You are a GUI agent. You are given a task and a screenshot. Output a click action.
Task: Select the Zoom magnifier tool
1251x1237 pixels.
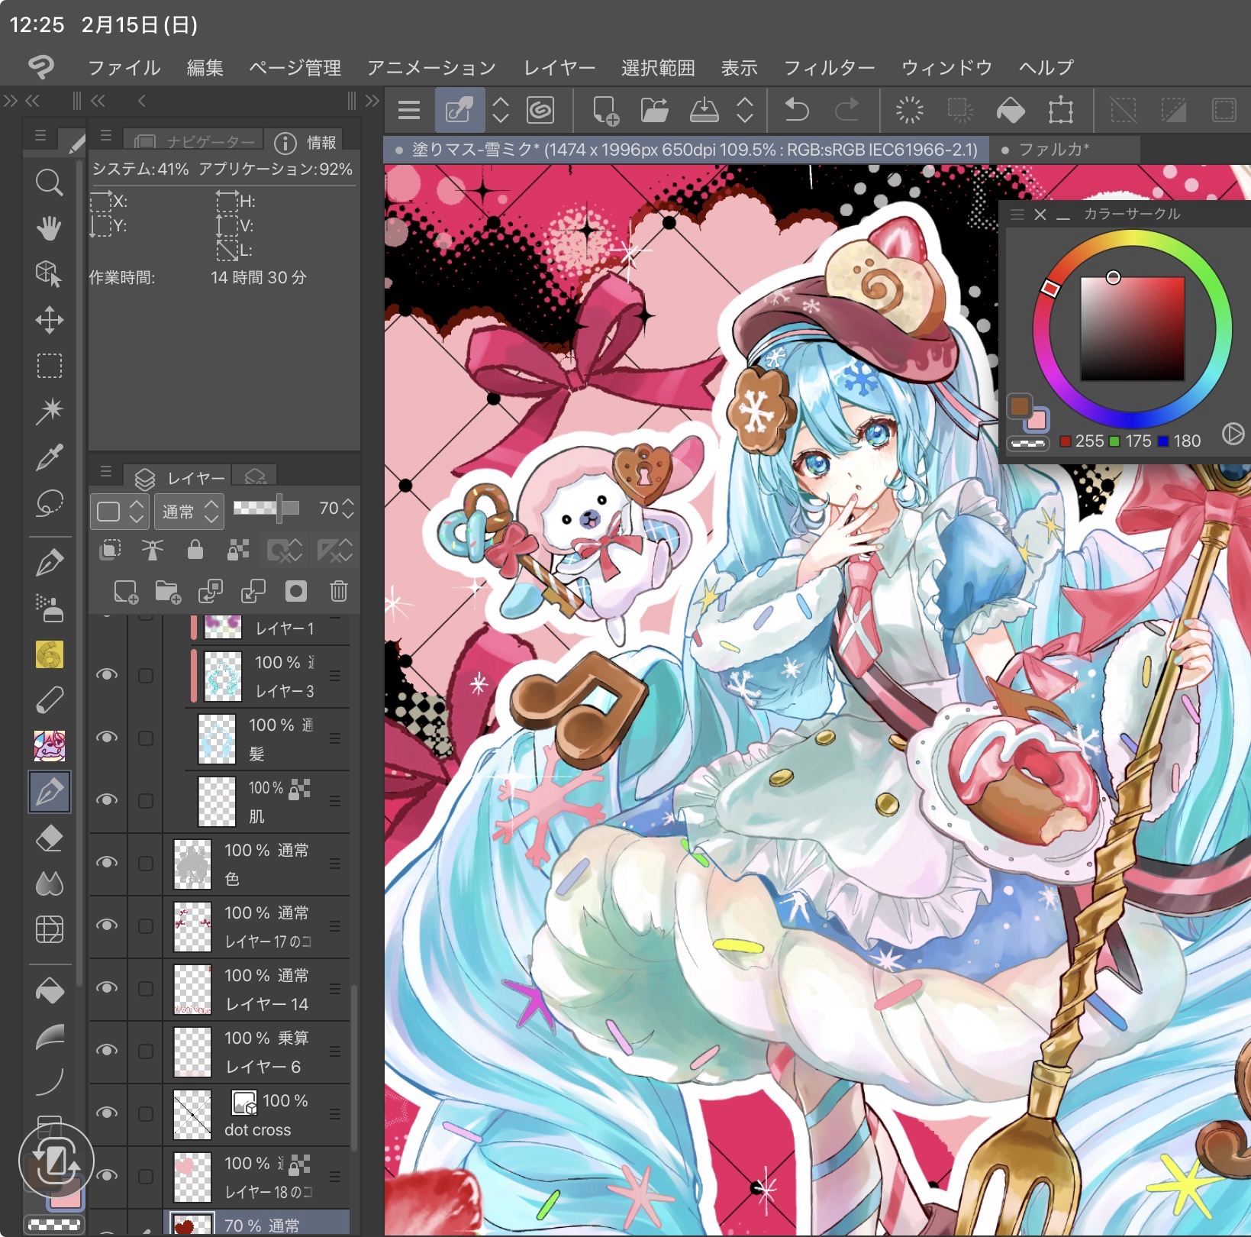click(x=50, y=182)
